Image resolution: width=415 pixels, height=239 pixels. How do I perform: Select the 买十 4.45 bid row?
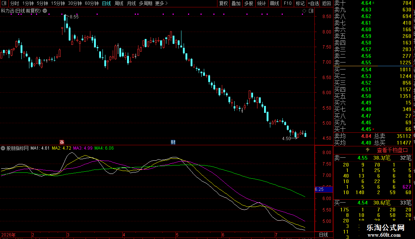[373, 129]
